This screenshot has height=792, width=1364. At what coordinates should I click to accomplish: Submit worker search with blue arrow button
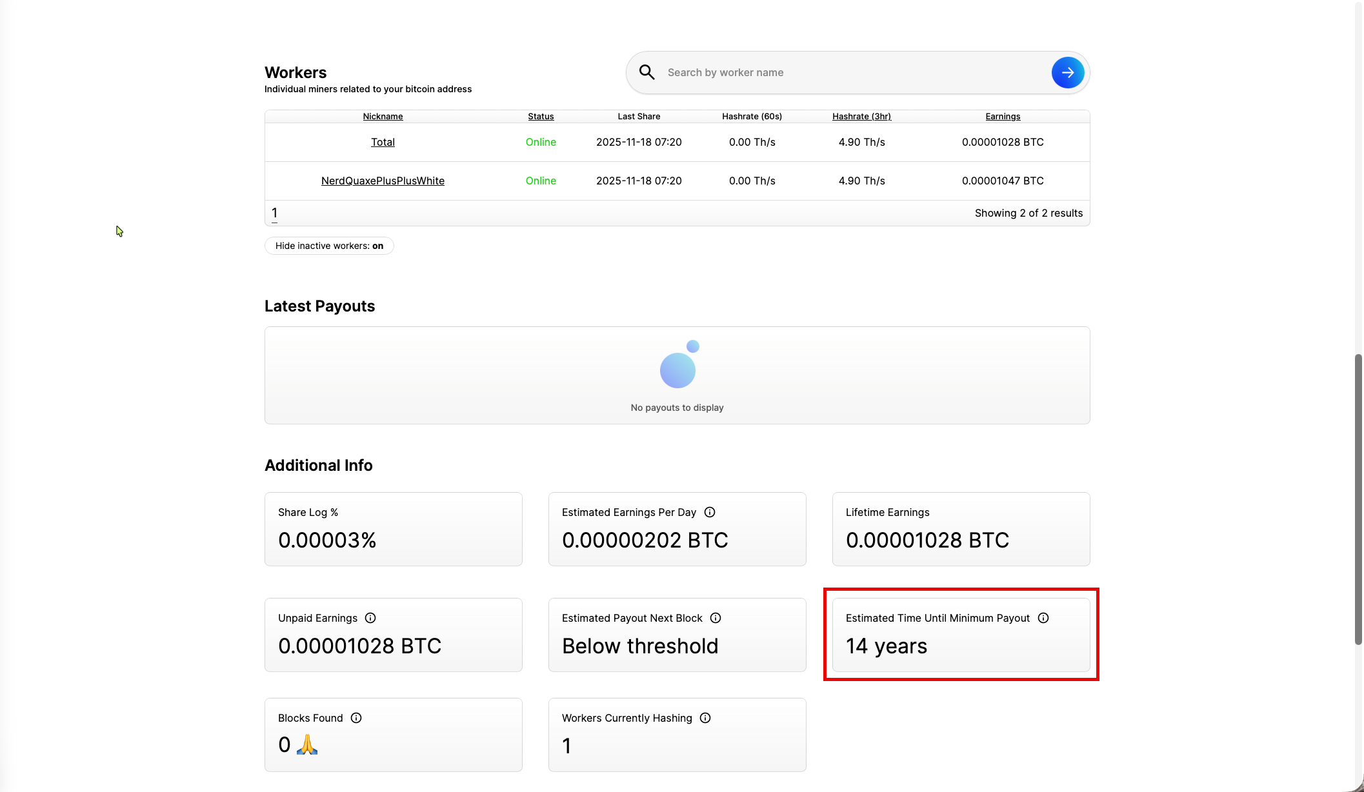(1067, 73)
